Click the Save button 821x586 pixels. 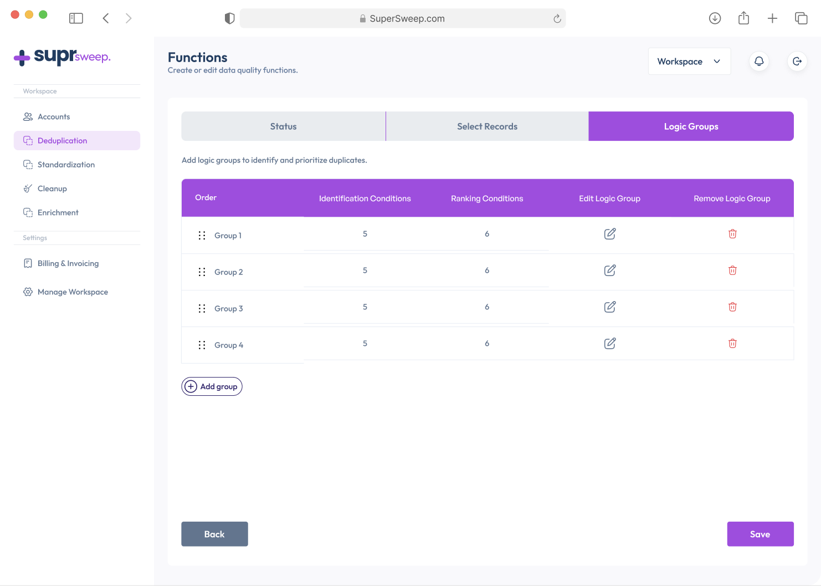point(760,534)
